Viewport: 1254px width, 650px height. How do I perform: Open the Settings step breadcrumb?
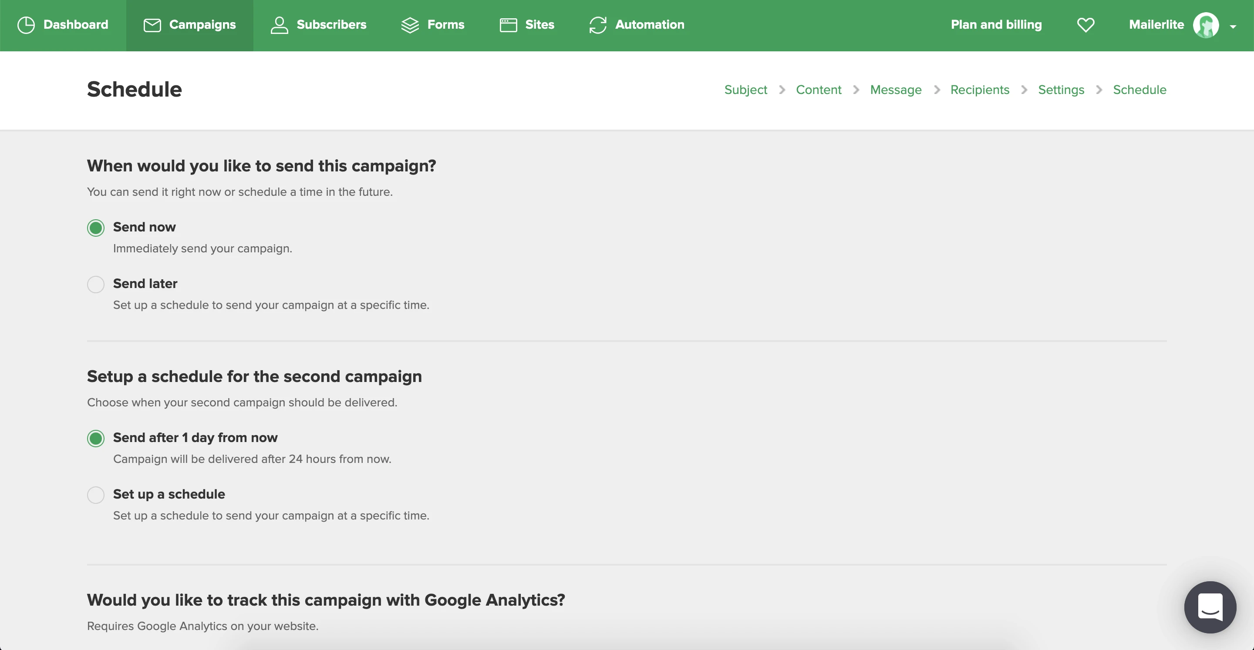(1061, 90)
